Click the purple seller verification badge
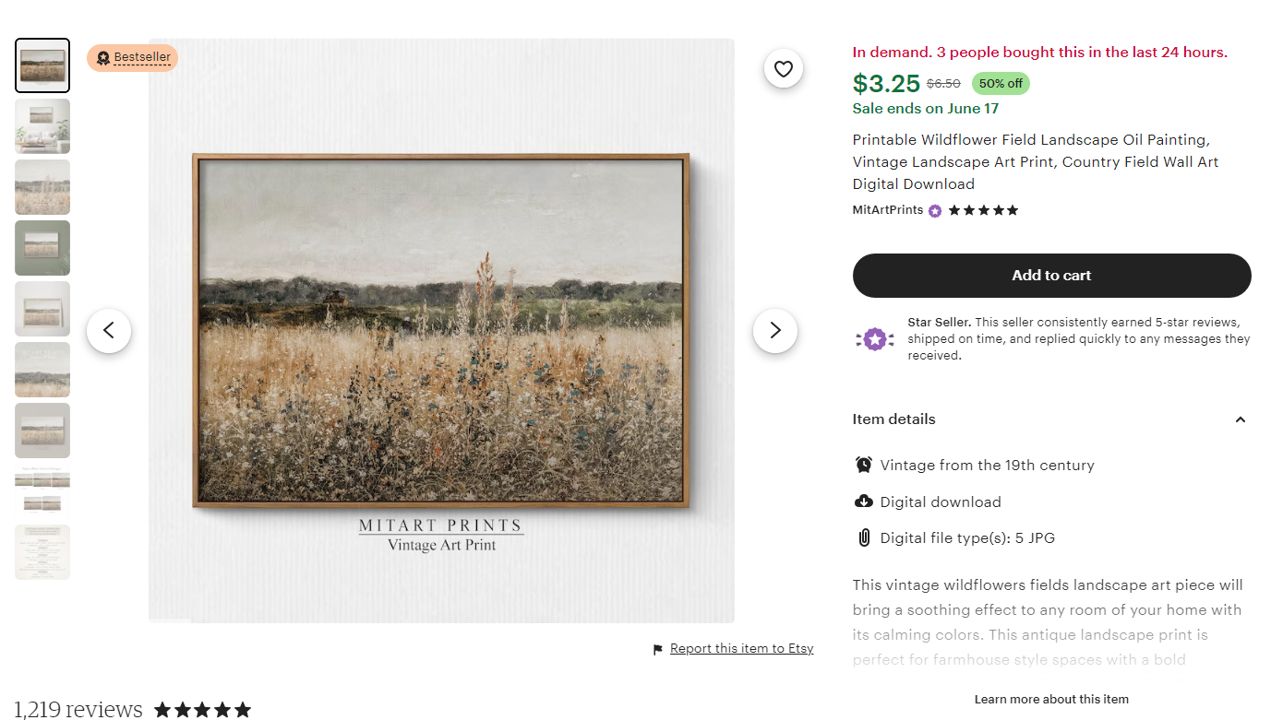The width and height of the screenshot is (1283, 720). point(934,210)
